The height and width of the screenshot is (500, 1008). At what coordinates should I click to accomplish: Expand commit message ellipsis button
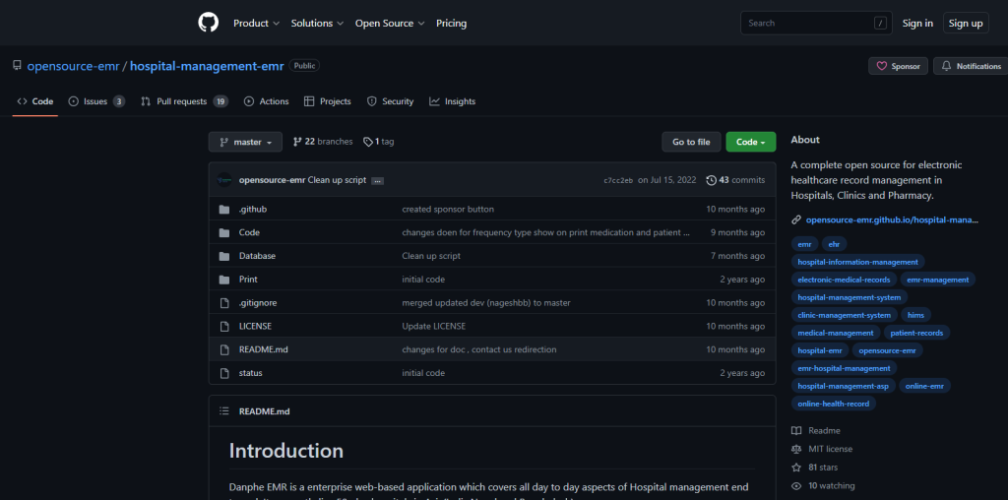(x=377, y=180)
